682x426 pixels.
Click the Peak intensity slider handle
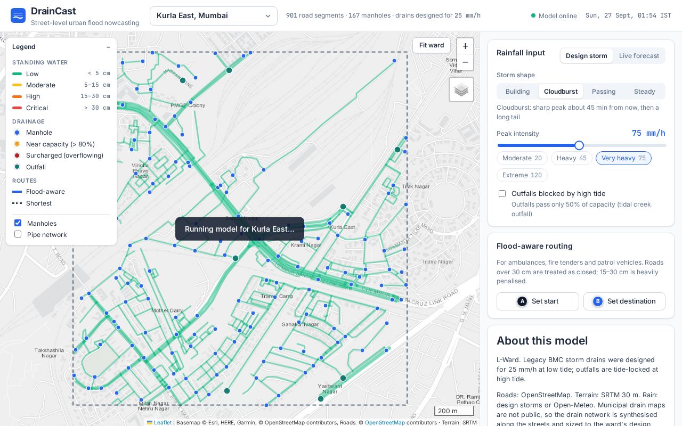tap(579, 145)
